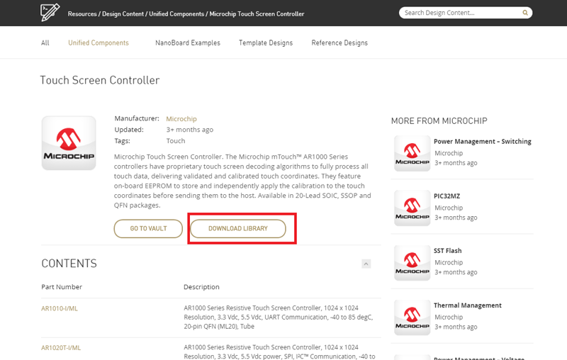Screen dimensions: 567x360
Task: Switch to the All tab
Action: (45, 43)
